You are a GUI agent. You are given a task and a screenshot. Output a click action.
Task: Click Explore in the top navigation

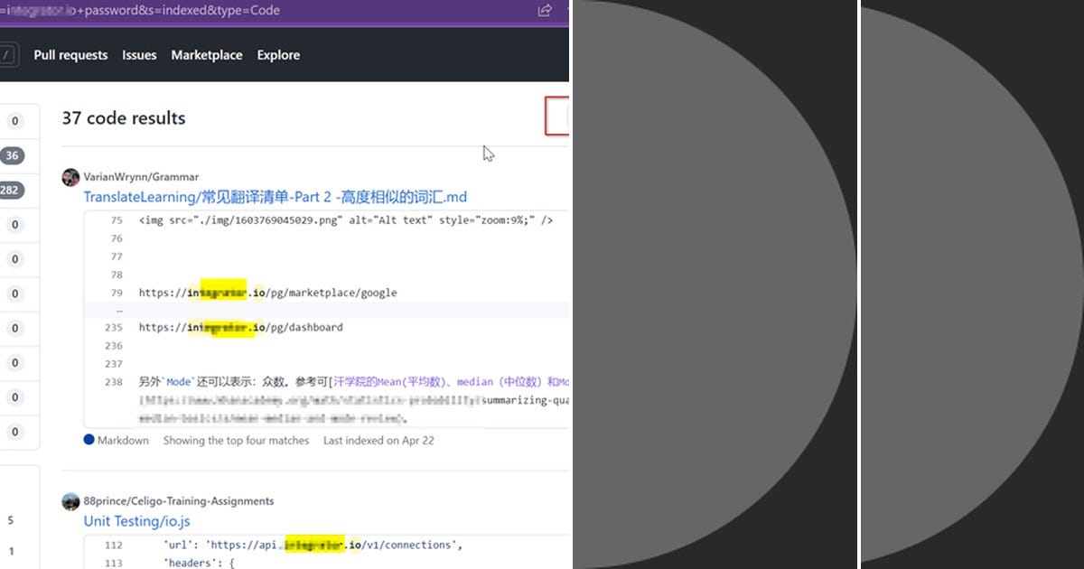pyautogui.click(x=277, y=55)
